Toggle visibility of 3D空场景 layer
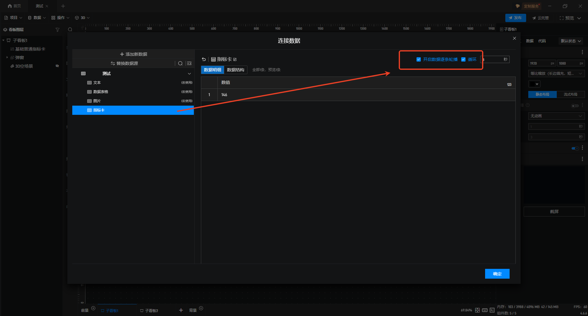The height and width of the screenshot is (316, 588). pyautogui.click(x=57, y=66)
